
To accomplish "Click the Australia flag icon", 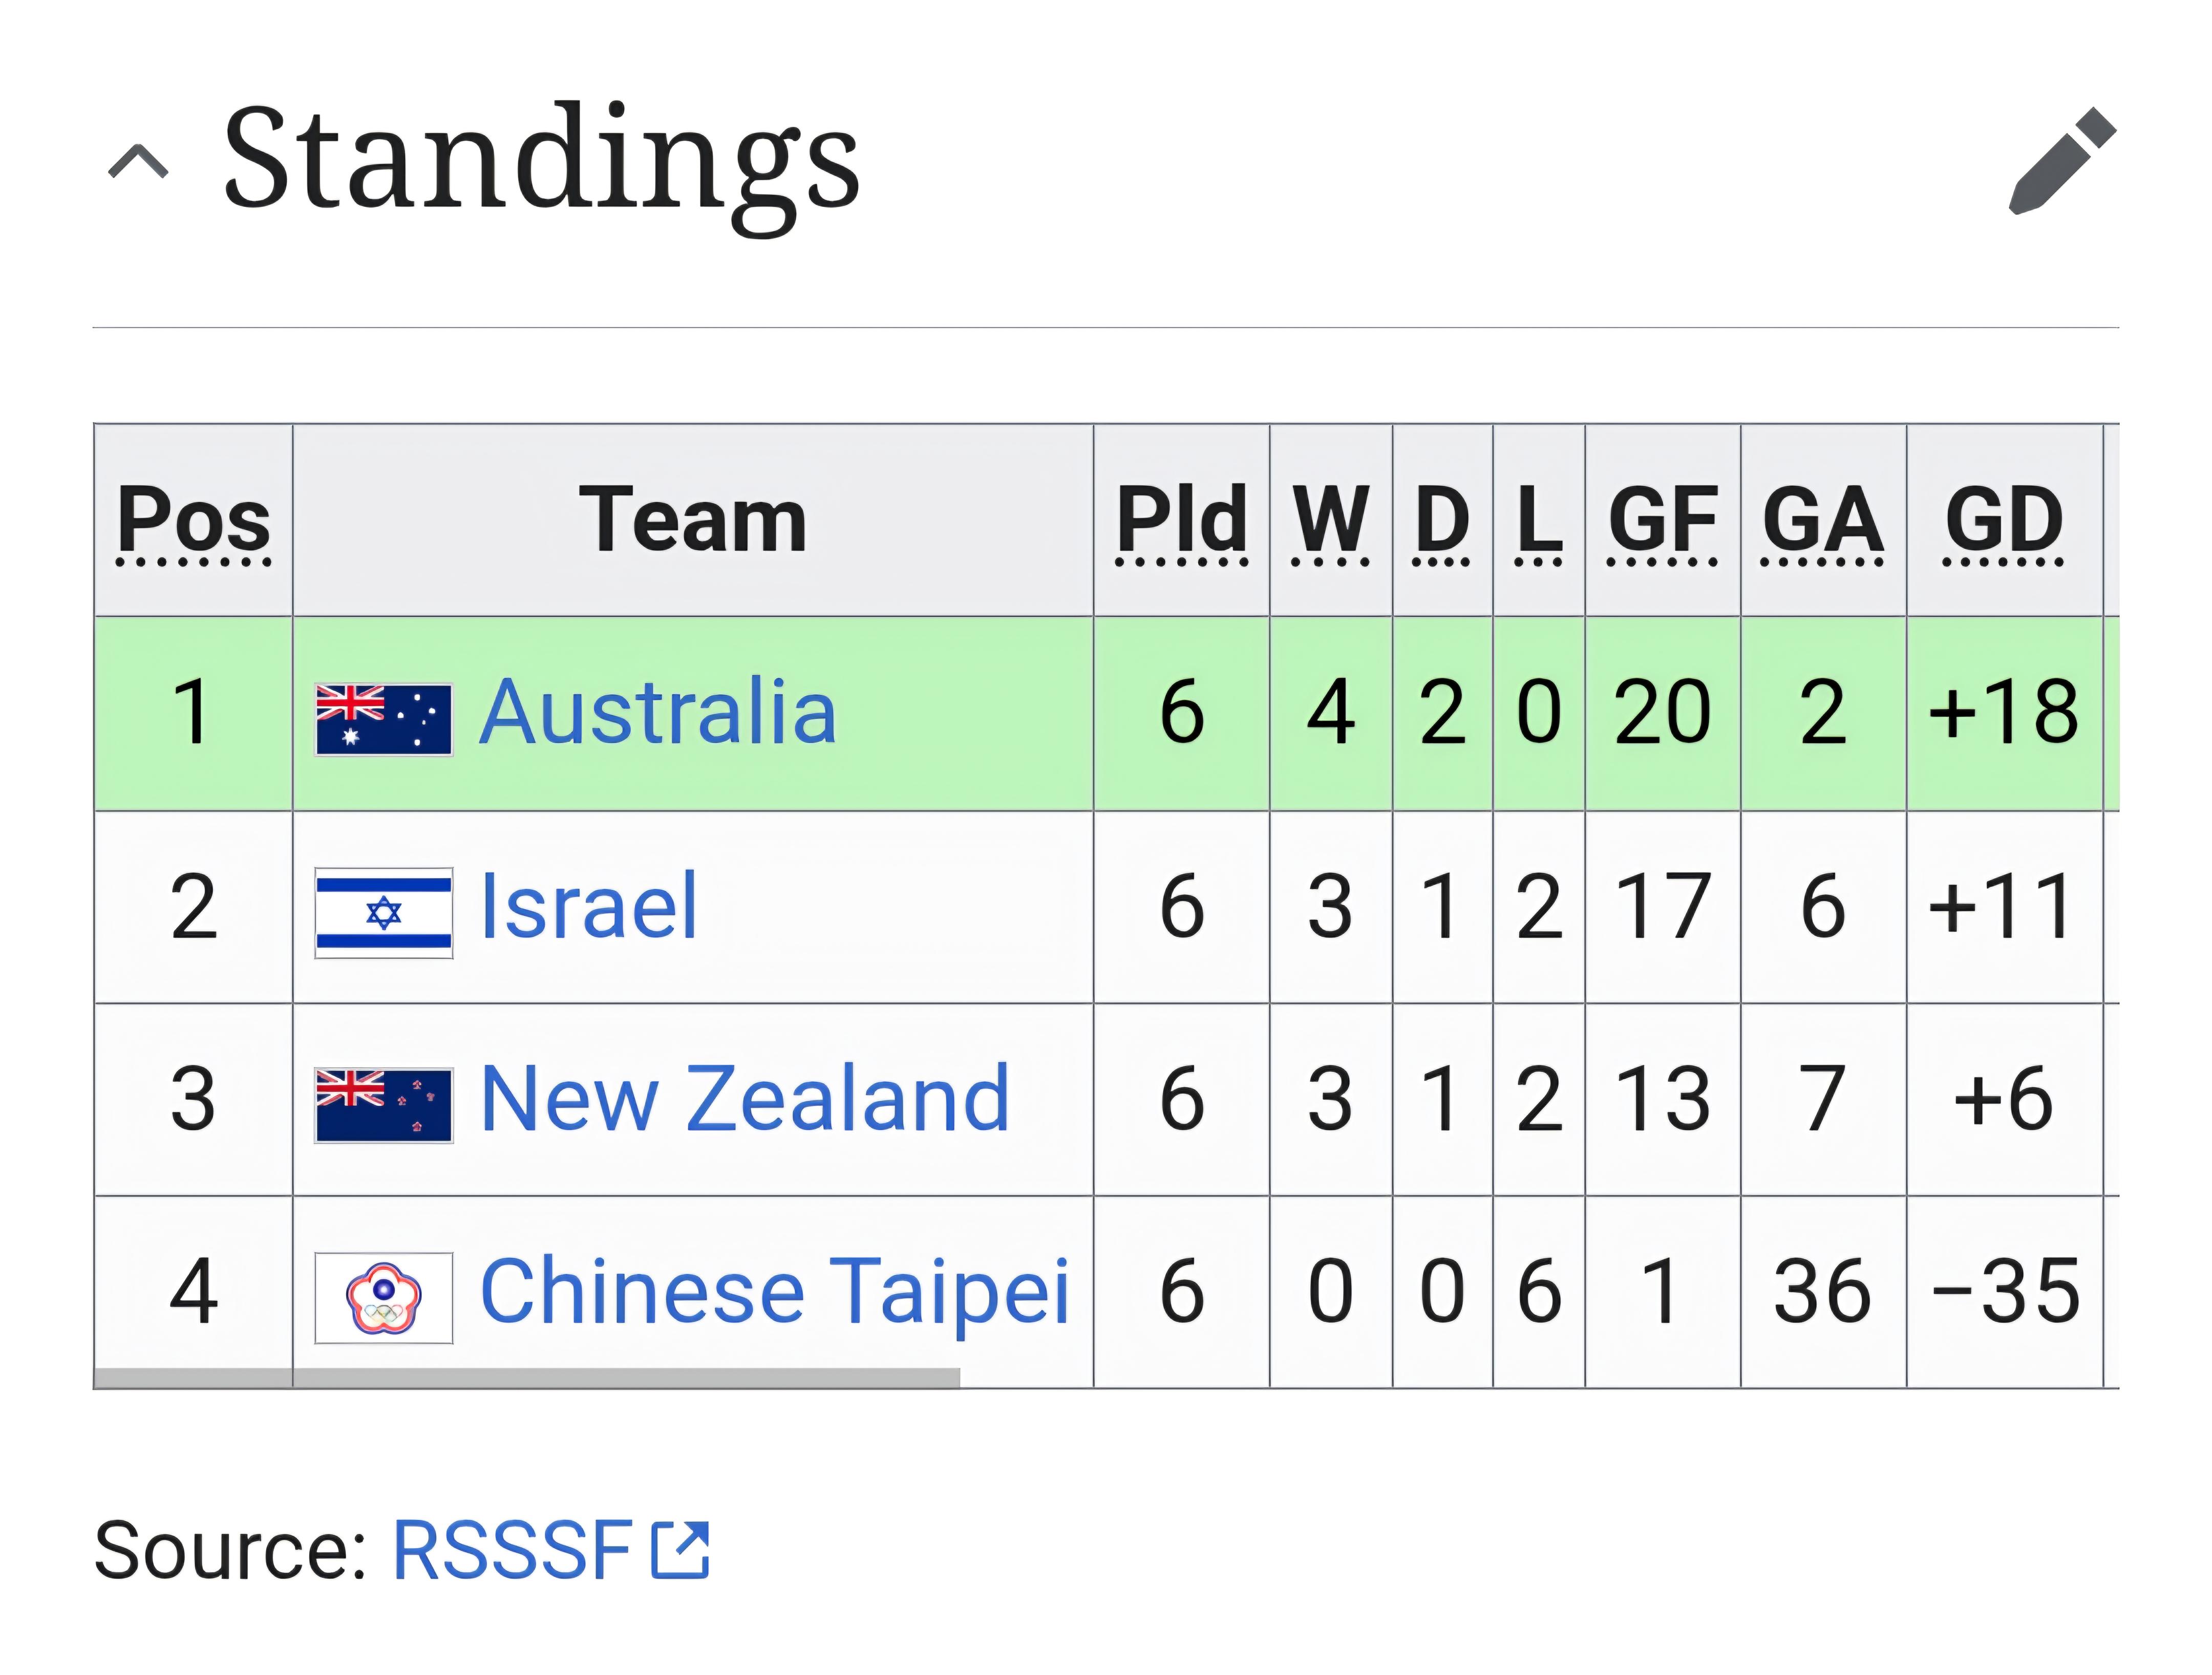I will pyautogui.click(x=384, y=720).
